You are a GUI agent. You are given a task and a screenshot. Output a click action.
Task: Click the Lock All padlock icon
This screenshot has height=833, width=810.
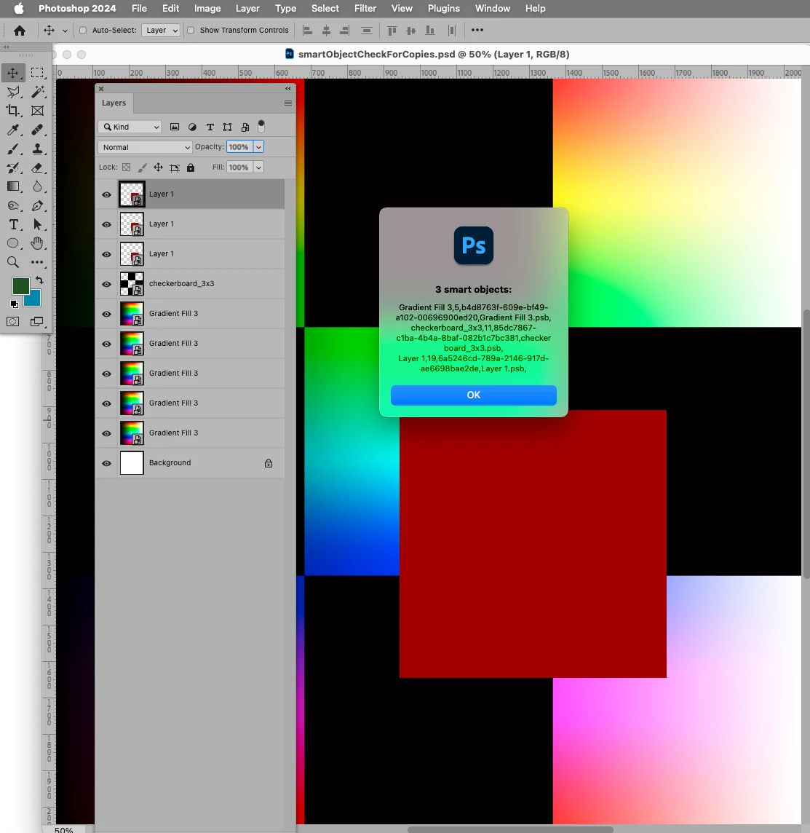191,167
